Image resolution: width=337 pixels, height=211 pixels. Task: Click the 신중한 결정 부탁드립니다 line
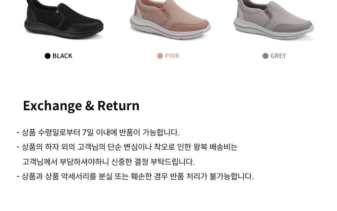tap(108, 162)
